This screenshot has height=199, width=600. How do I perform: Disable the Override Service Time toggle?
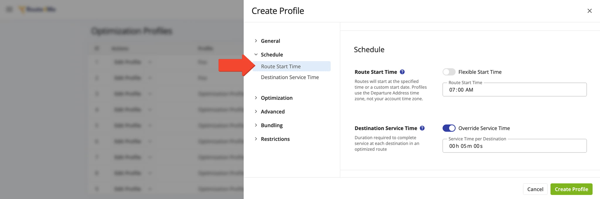click(x=449, y=128)
